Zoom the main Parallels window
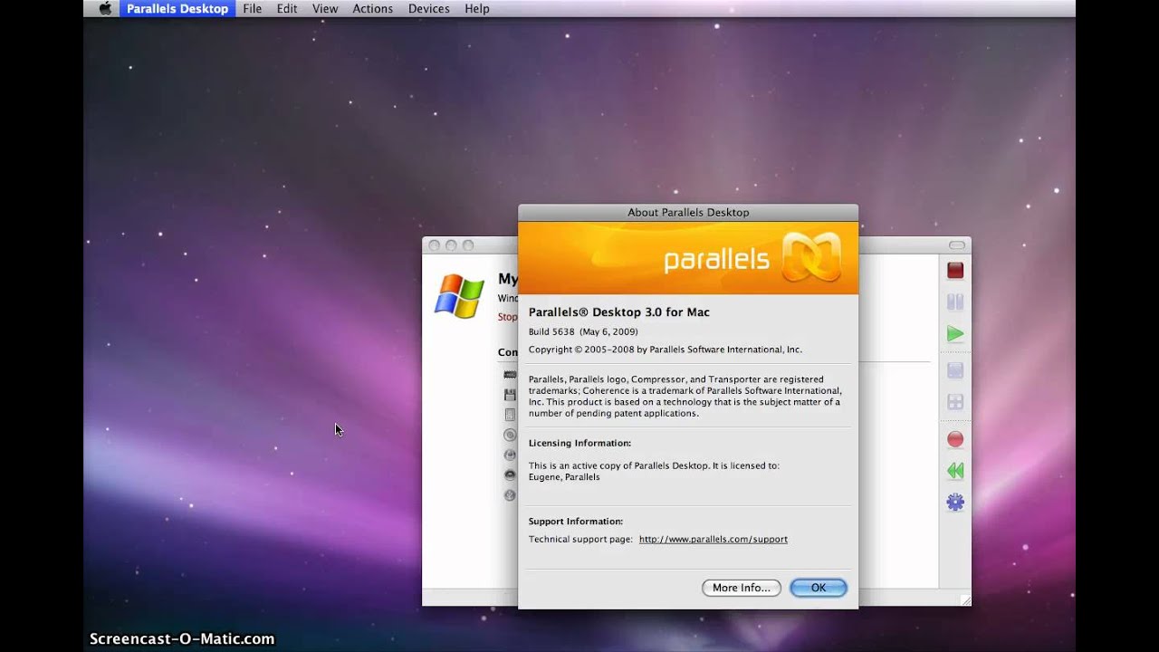The image size is (1159, 652). tap(468, 245)
